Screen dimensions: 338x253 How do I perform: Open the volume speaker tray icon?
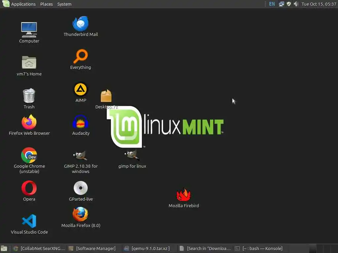(x=296, y=4)
